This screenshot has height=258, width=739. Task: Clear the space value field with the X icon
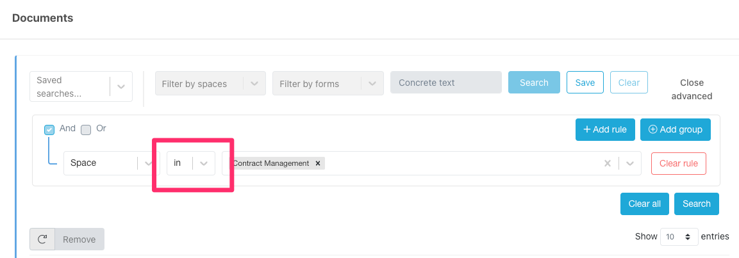(608, 163)
